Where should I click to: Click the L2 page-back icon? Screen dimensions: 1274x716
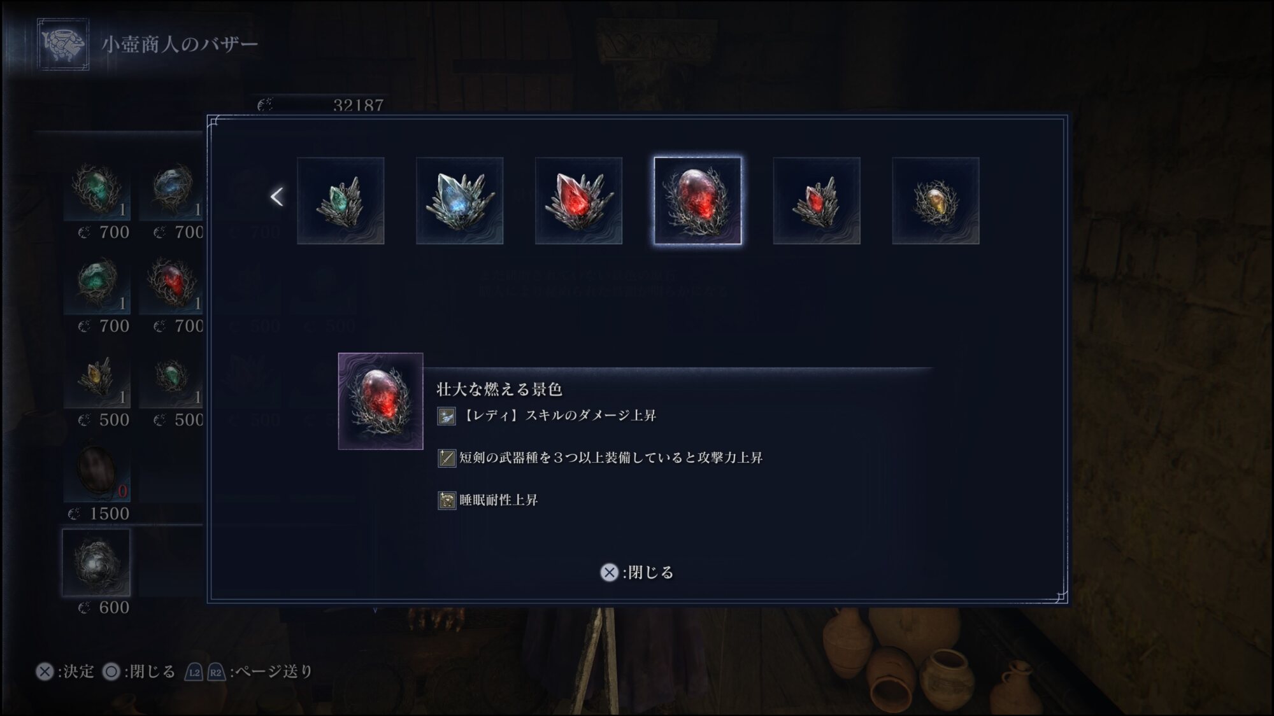tap(194, 672)
